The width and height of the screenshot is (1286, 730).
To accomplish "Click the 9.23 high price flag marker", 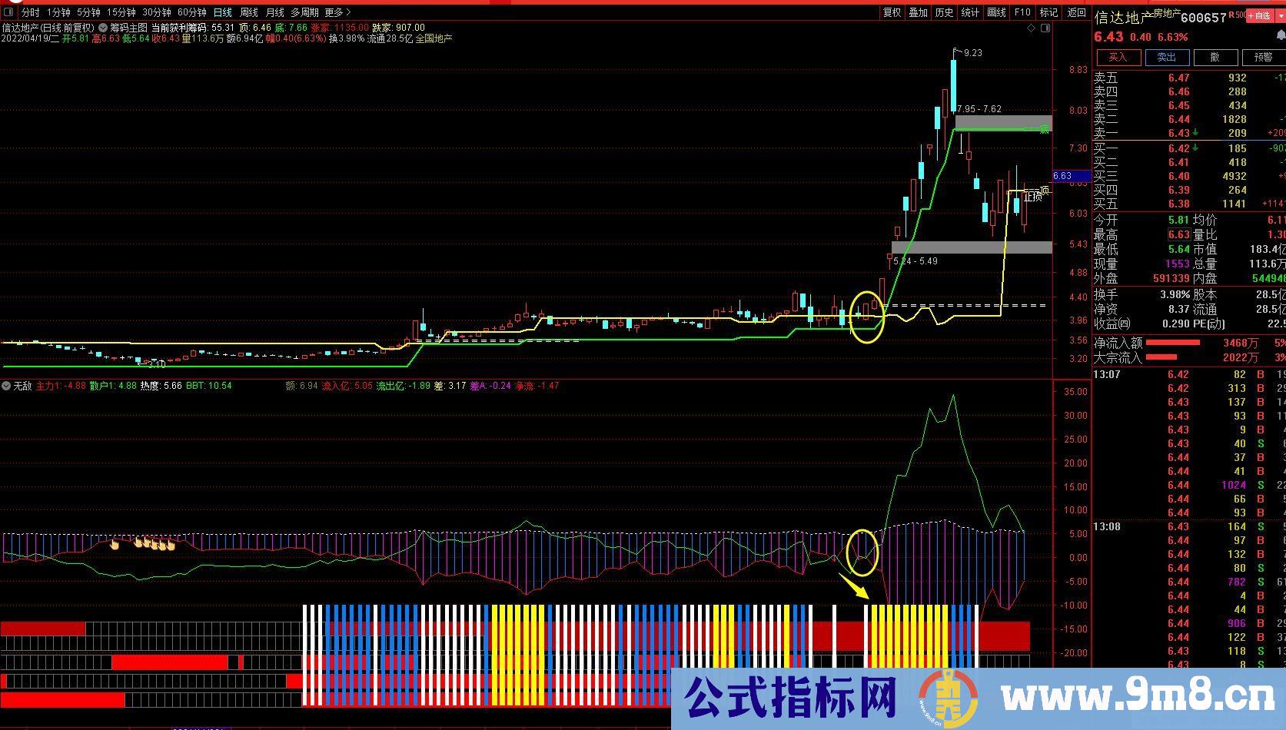I will pos(969,52).
